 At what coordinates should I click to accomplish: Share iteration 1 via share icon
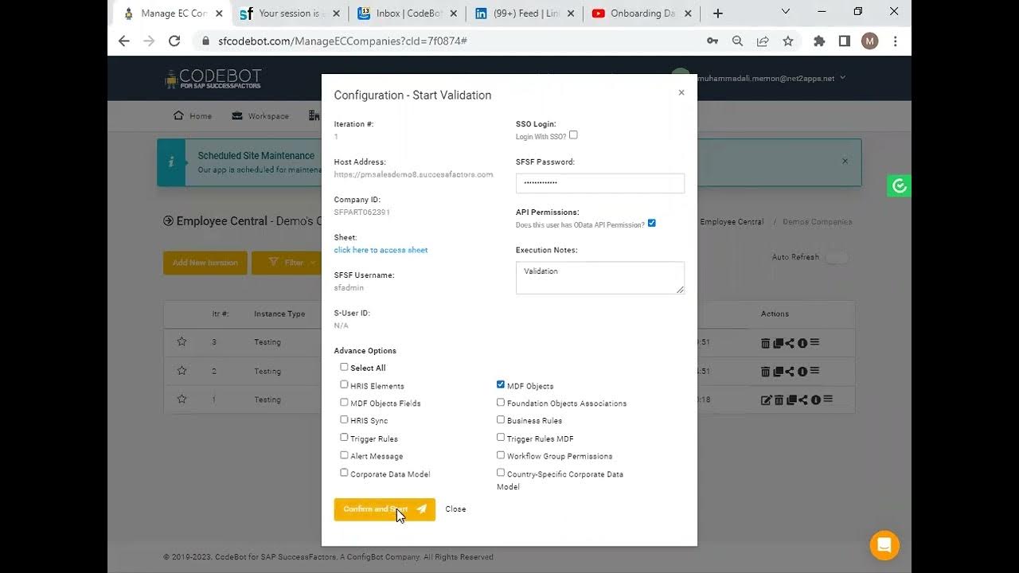pyautogui.click(x=803, y=400)
